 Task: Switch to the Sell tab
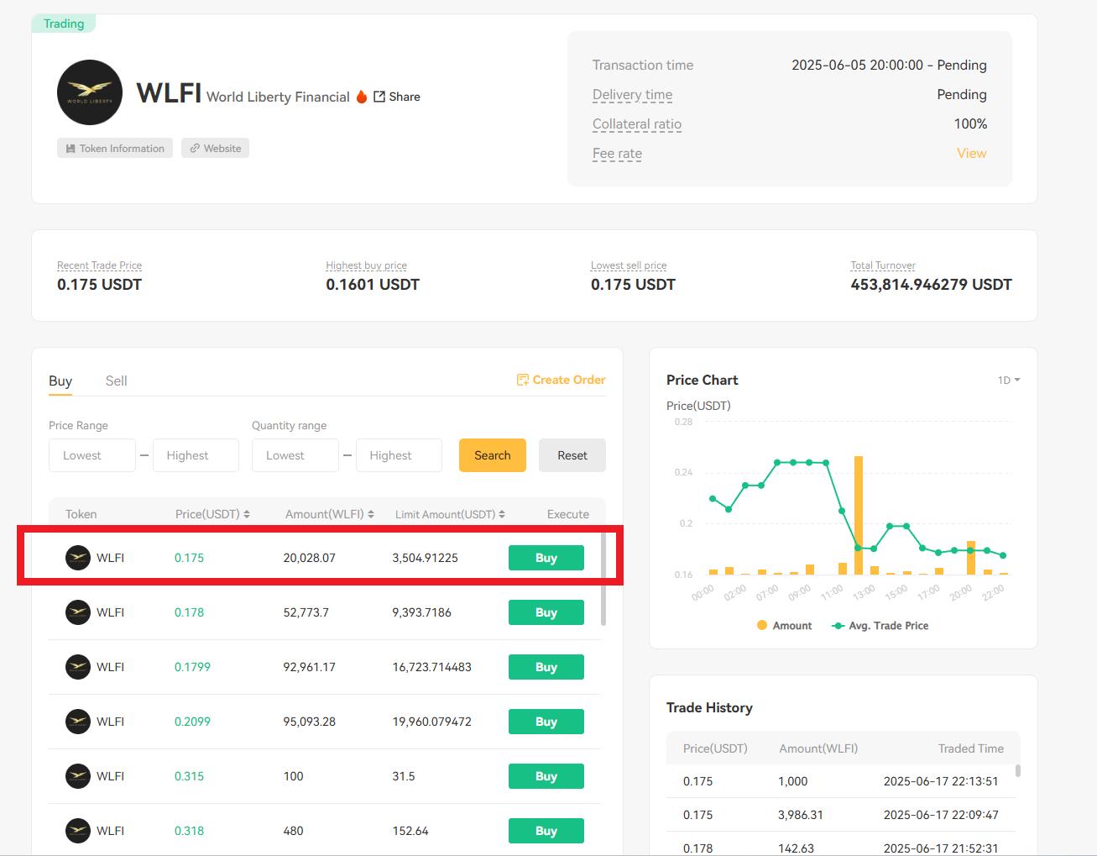click(x=116, y=381)
